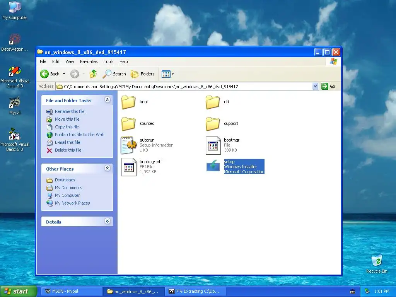This screenshot has height=297, width=396.
Task: Click the Safely Remove Hardware tray icon
Action: 367,291
